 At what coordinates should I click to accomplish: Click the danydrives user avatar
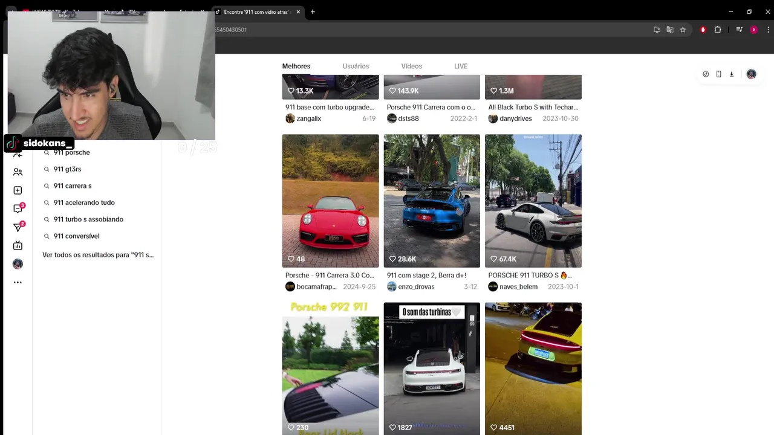[x=493, y=118]
